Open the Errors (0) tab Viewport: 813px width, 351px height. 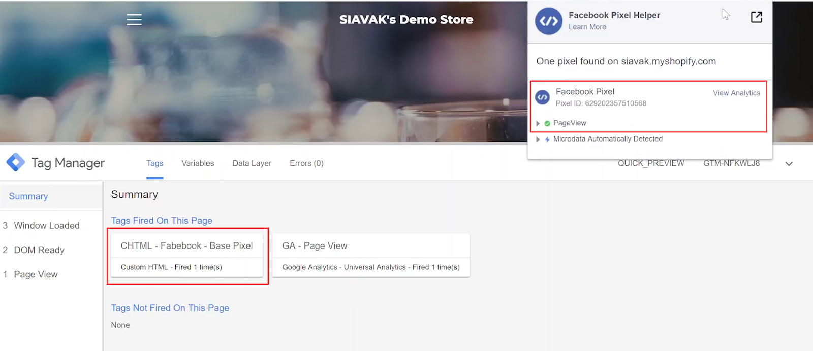306,163
